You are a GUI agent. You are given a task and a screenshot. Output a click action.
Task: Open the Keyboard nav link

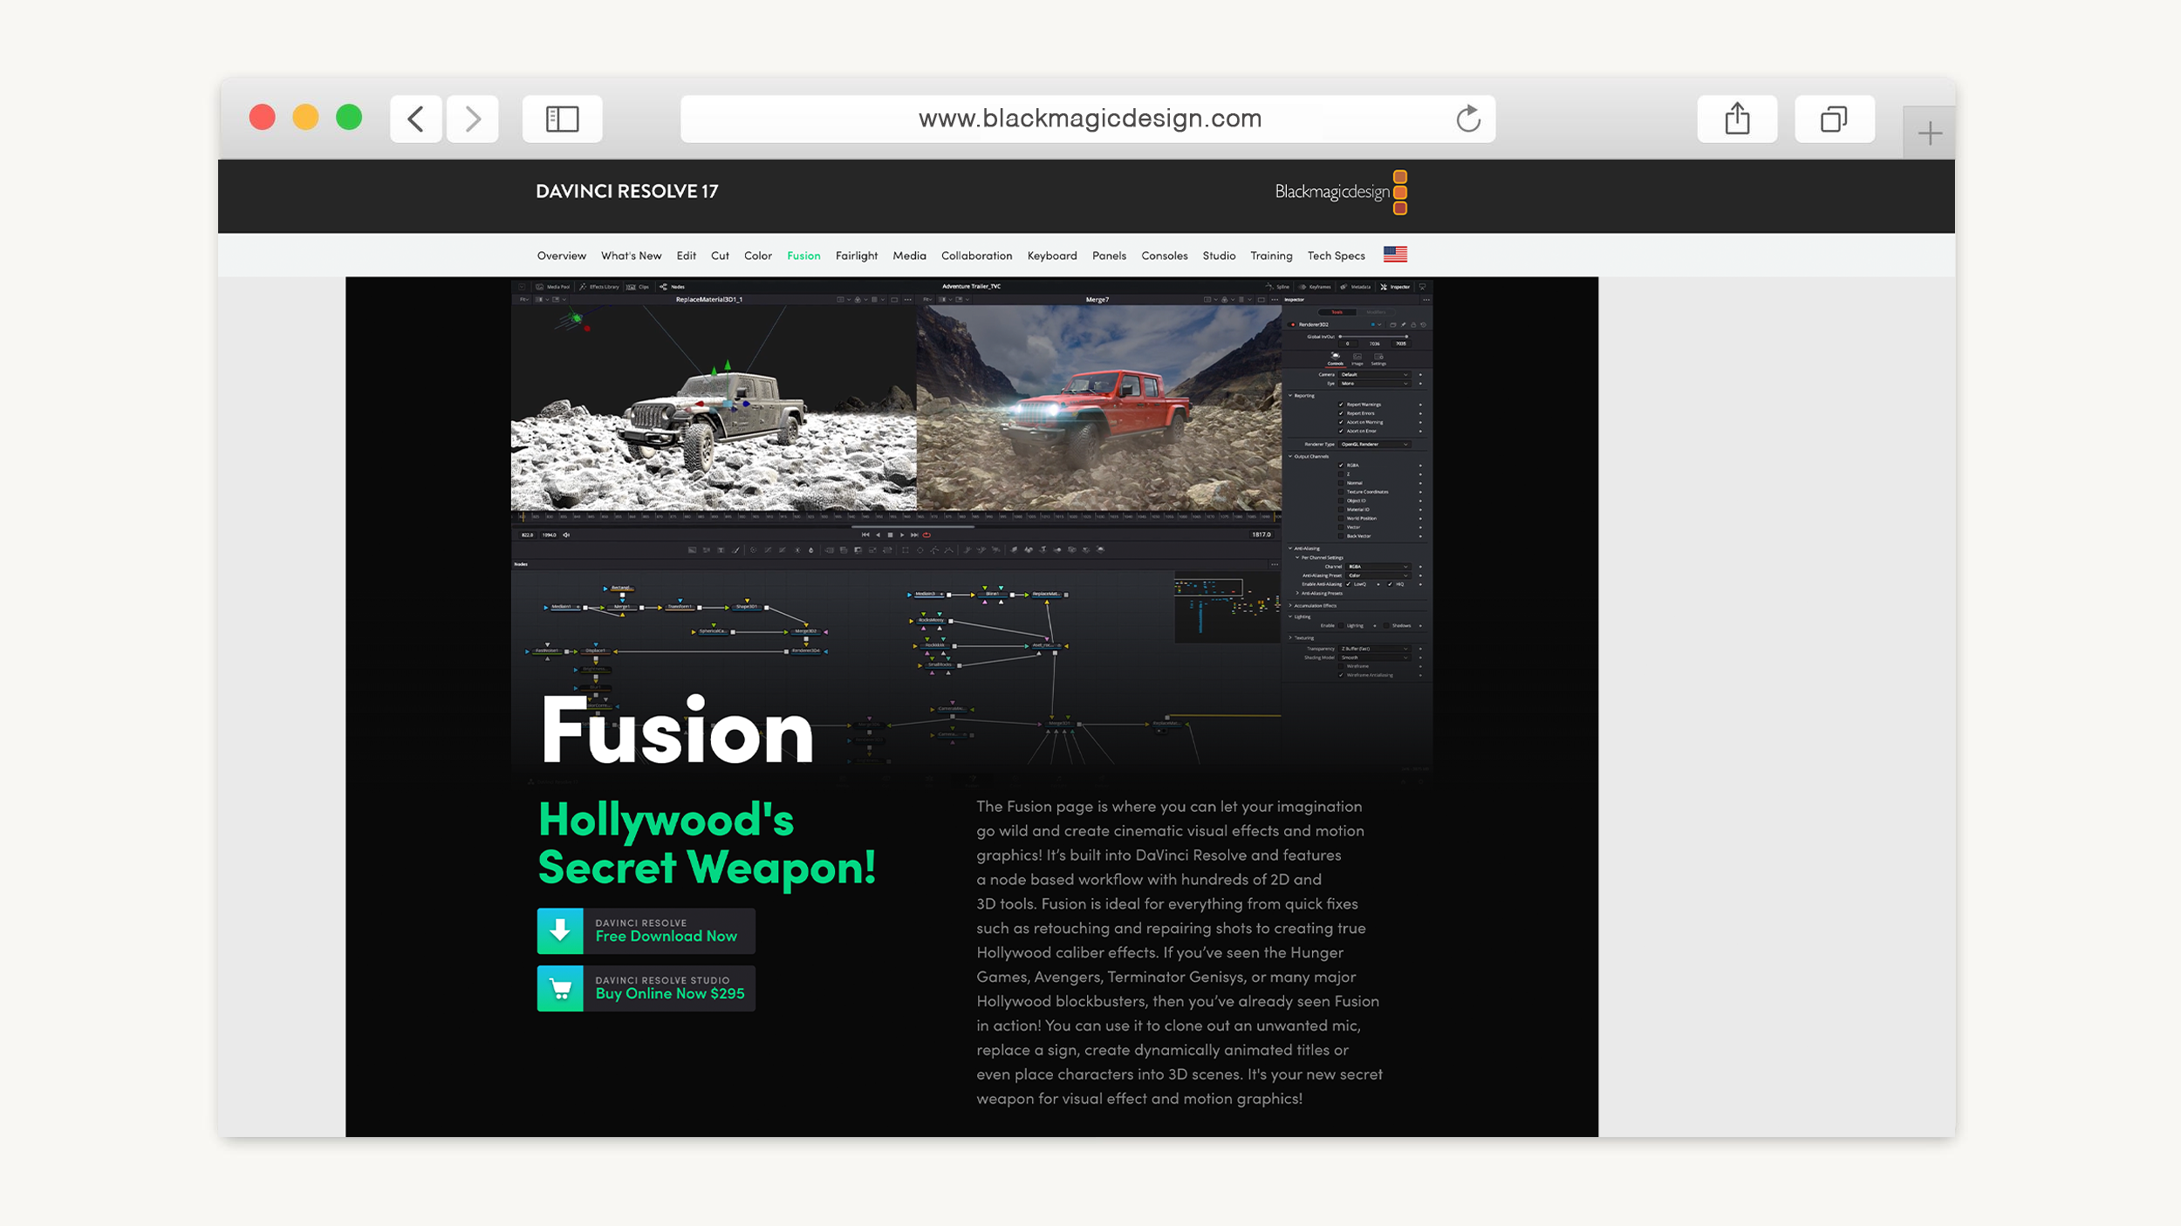click(x=1051, y=255)
